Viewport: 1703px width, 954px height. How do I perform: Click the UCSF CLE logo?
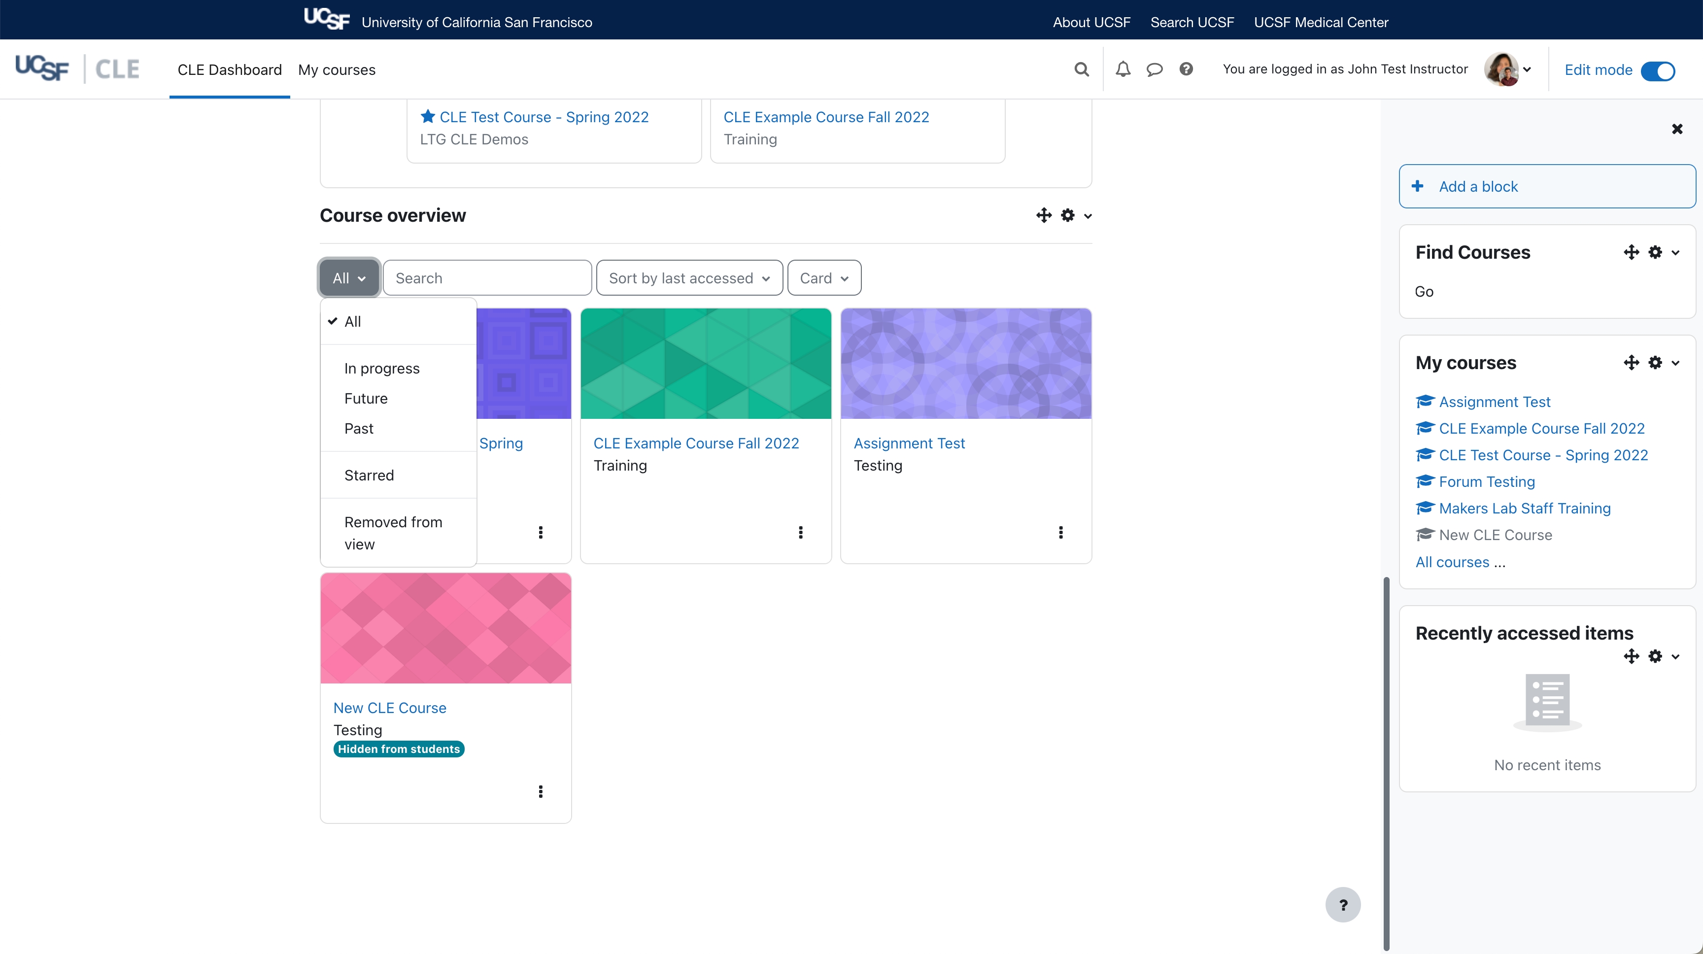(x=77, y=69)
